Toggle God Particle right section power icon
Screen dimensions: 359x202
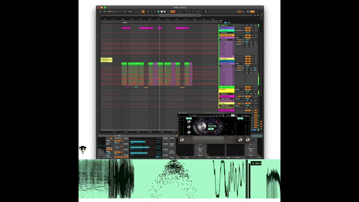pos(240,118)
